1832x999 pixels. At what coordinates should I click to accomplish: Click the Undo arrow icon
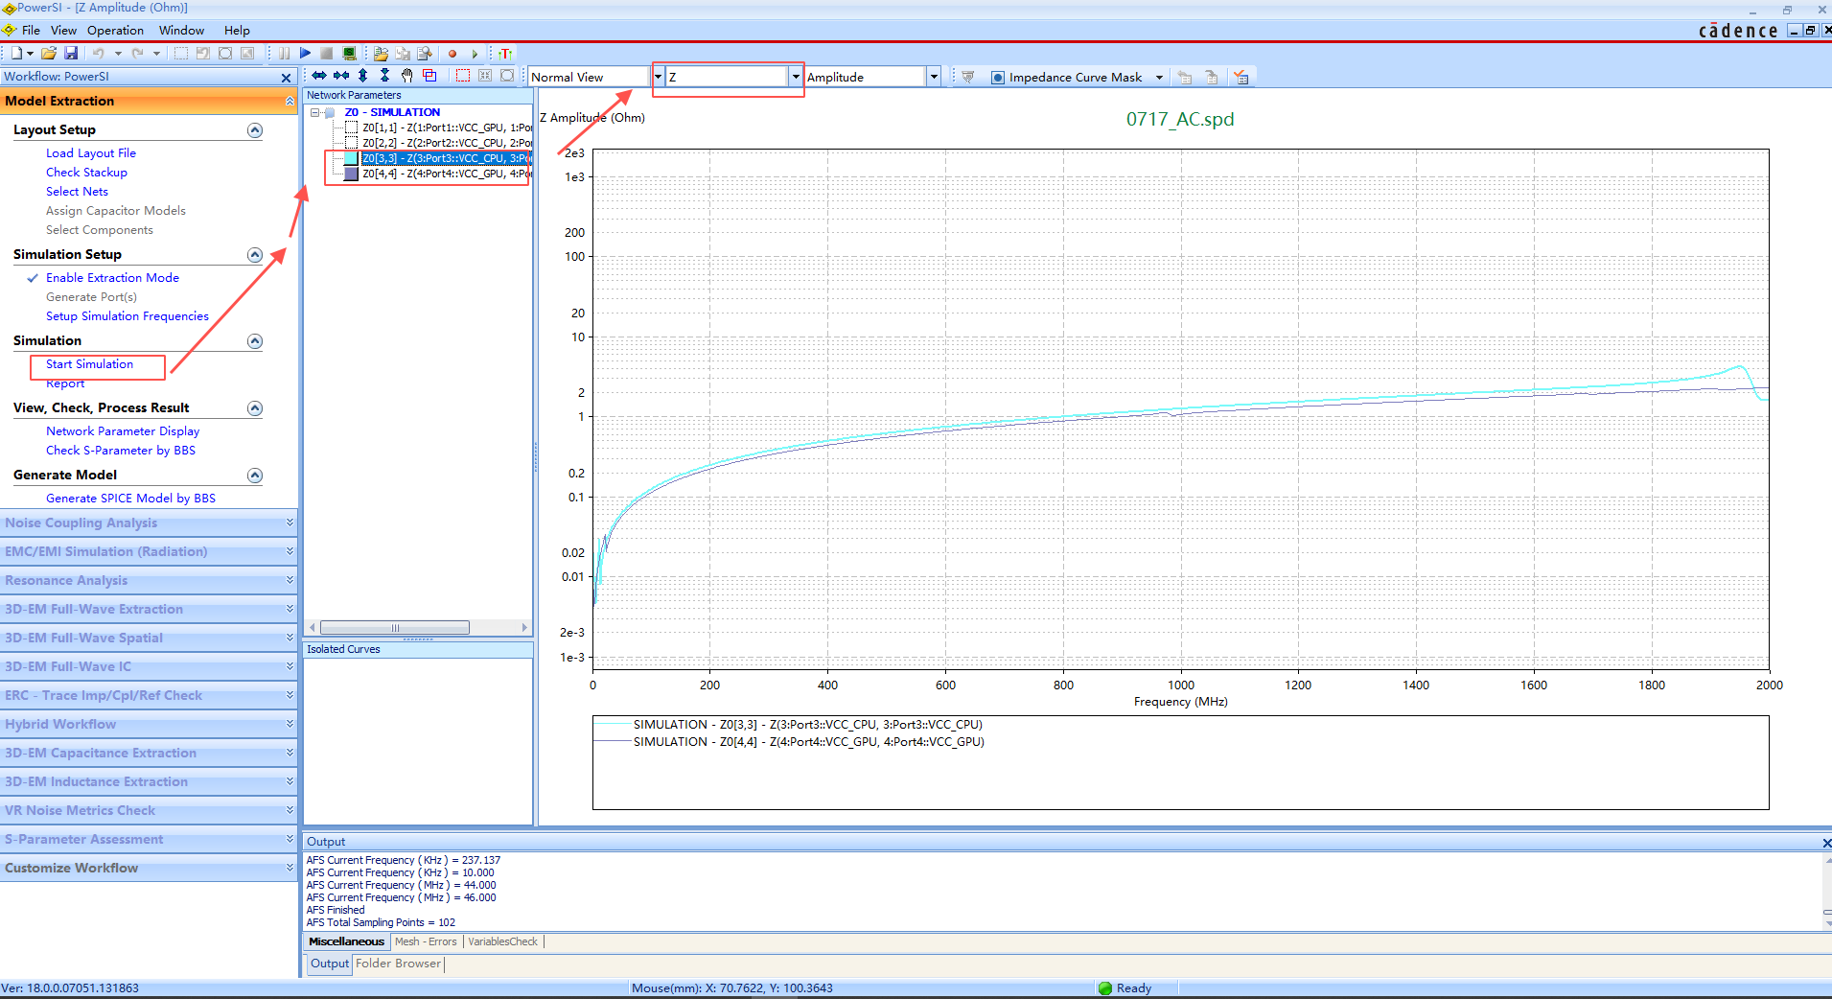tap(98, 54)
